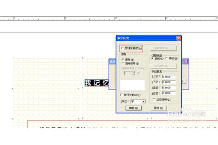218x145 pixels.
Task: Select the 圆角矩形 rounded rectangle radio button
Action: pos(123,63)
